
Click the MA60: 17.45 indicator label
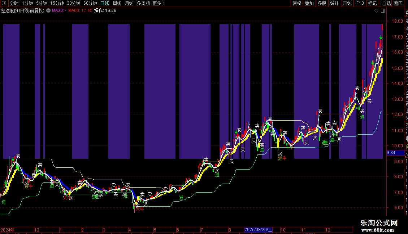click(x=80, y=10)
